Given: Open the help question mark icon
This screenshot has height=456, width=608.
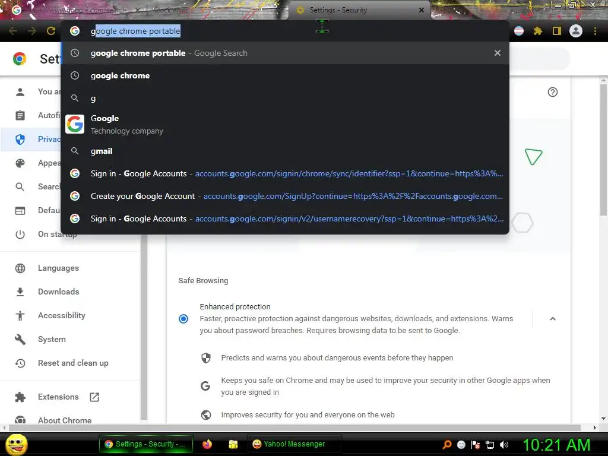Looking at the screenshot, I should [x=553, y=92].
